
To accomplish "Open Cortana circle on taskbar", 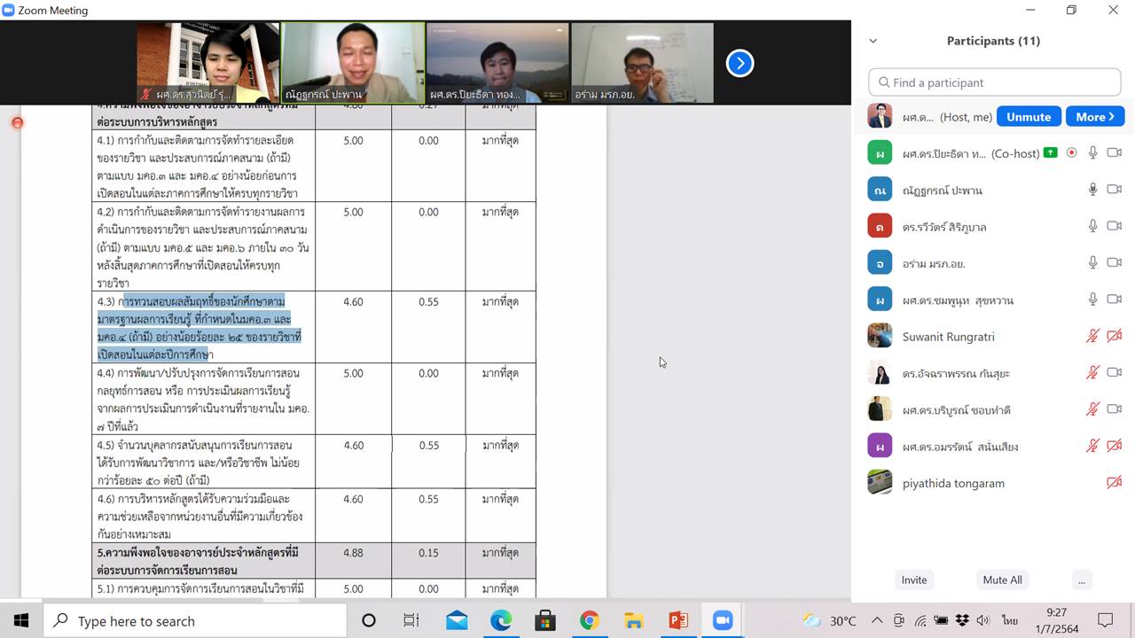I will coord(369,620).
